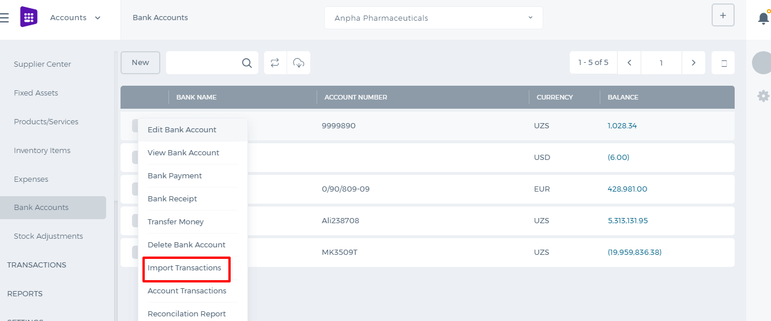Select Edit Bank Account menu item
Screen dimensions: 771x321
(x=182, y=130)
